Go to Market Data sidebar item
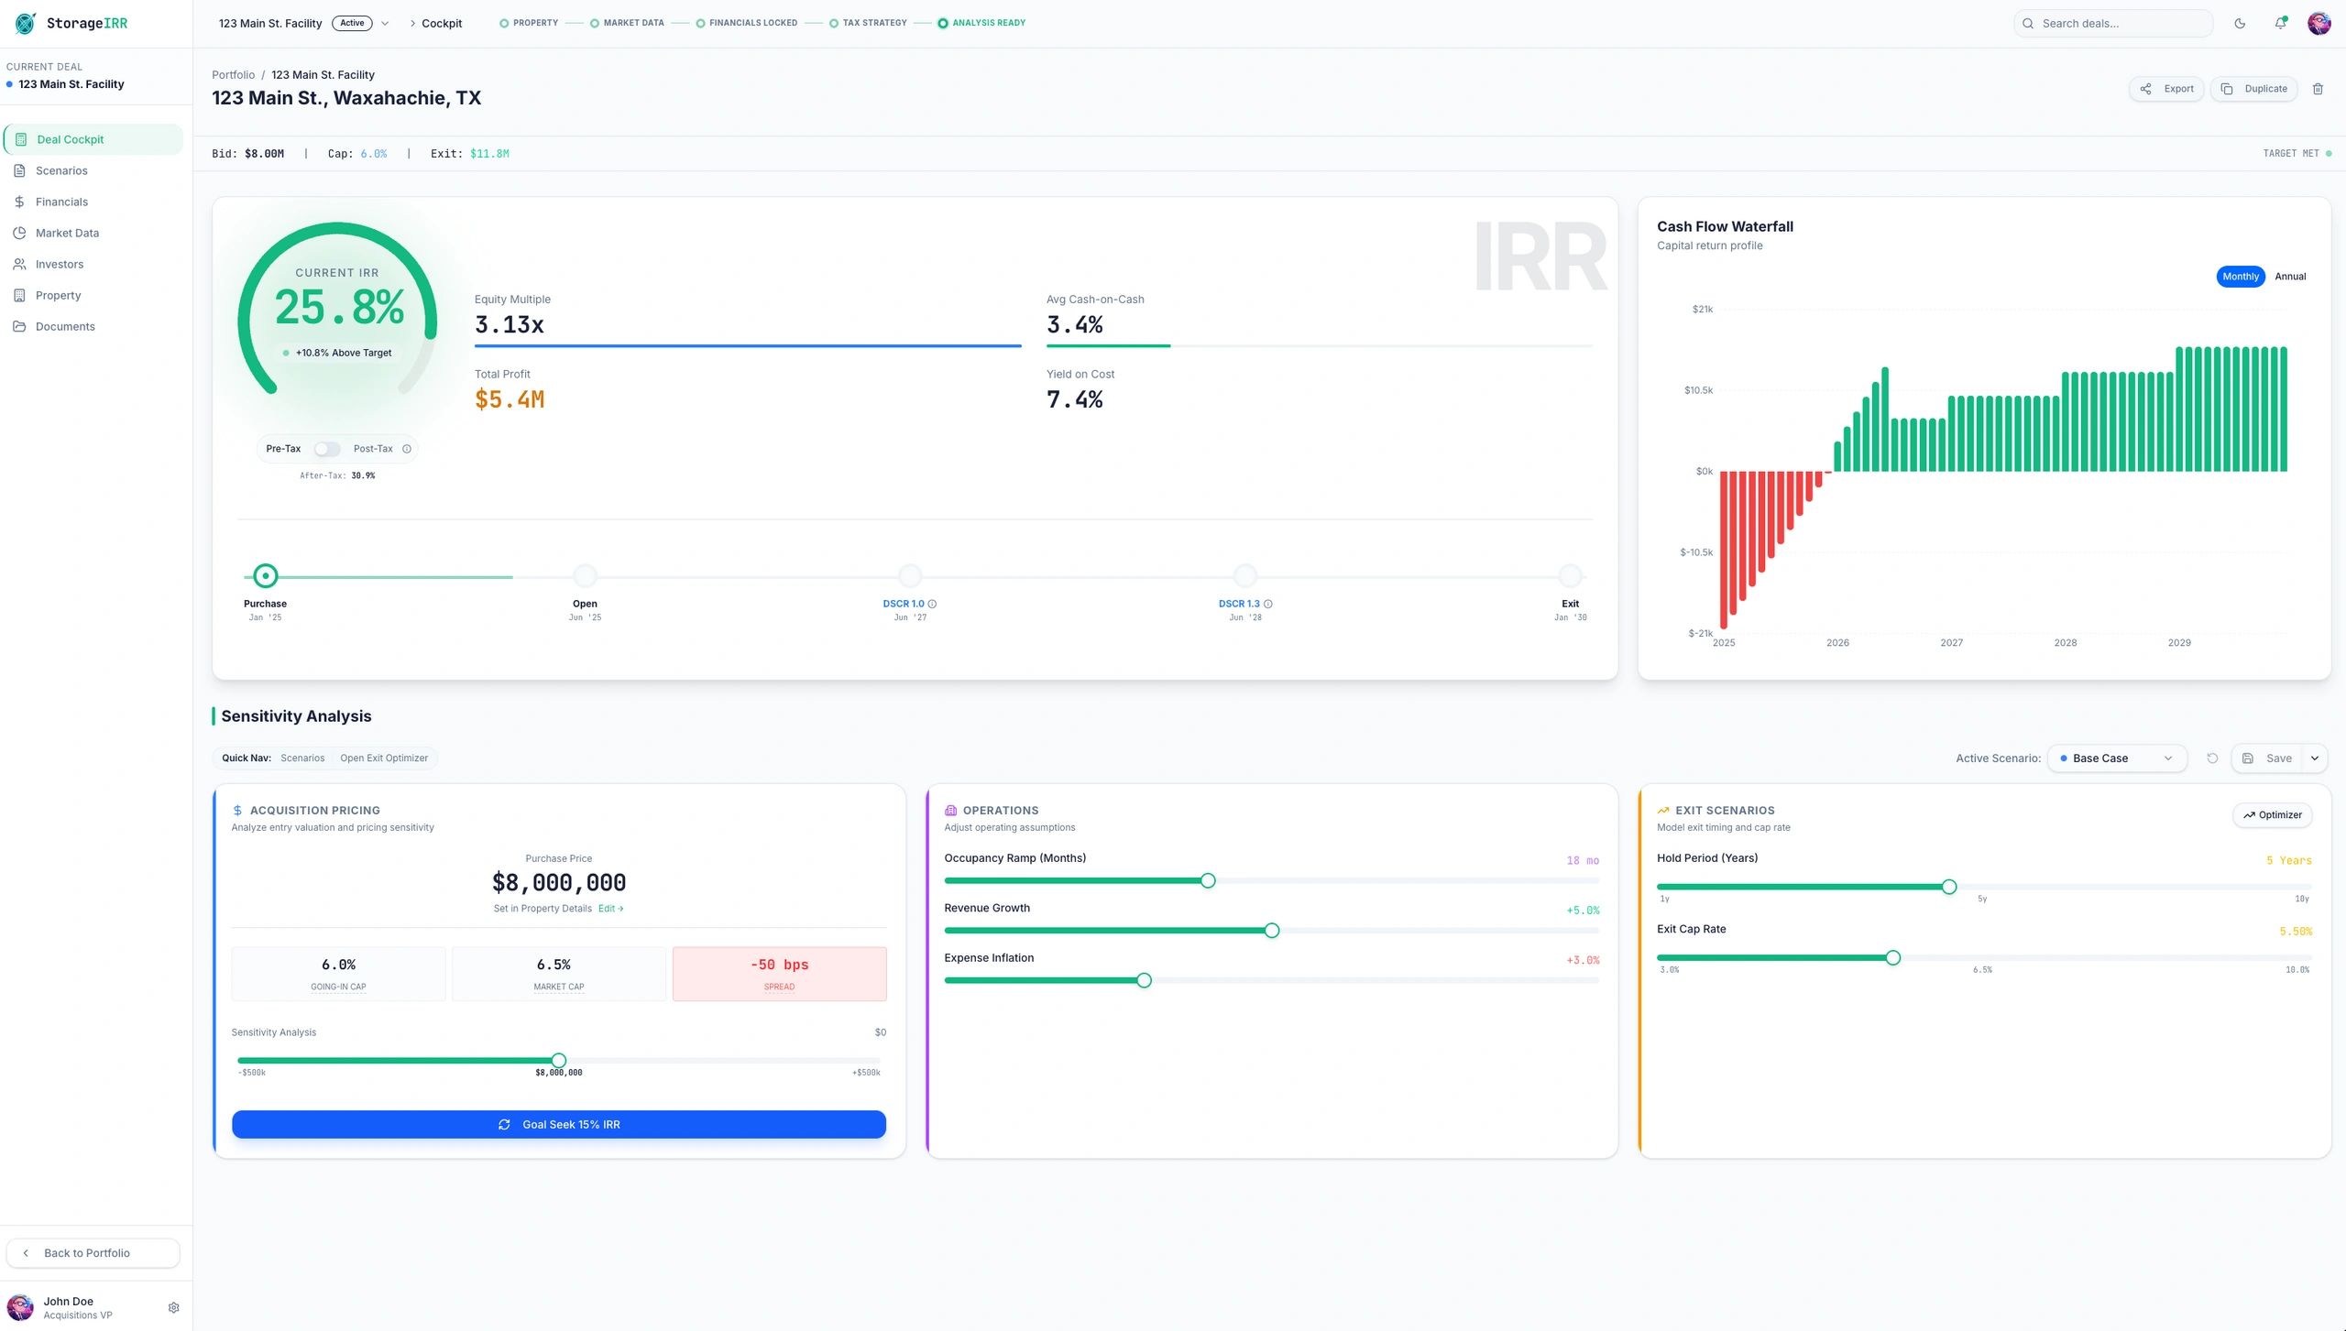2346x1331 pixels. coord(67,234)
